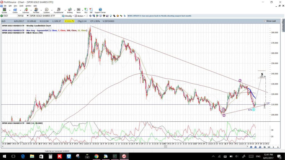Click the ProfitSource taskbar icon
The height and width of the screenshot is (160, 285).
tap(124, 156)
